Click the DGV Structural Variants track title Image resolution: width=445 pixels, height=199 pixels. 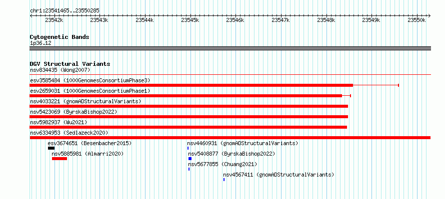[70, 64]
